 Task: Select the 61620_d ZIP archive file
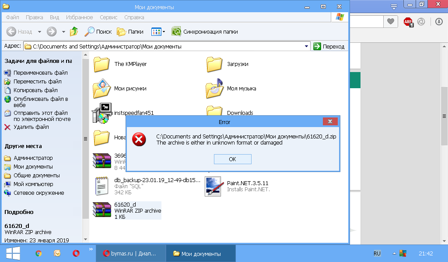tap(101, 210)
